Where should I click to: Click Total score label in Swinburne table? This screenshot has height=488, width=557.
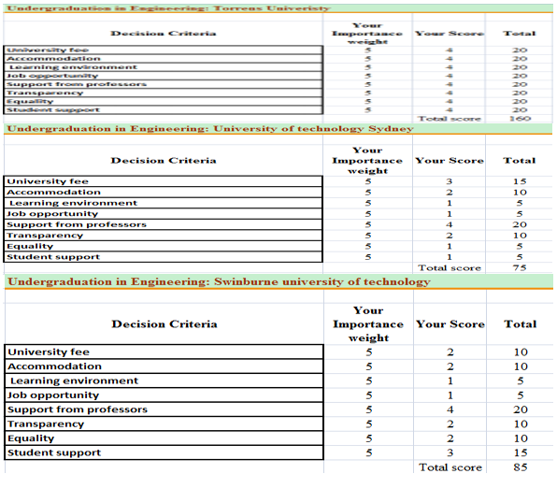click(450, 467)
